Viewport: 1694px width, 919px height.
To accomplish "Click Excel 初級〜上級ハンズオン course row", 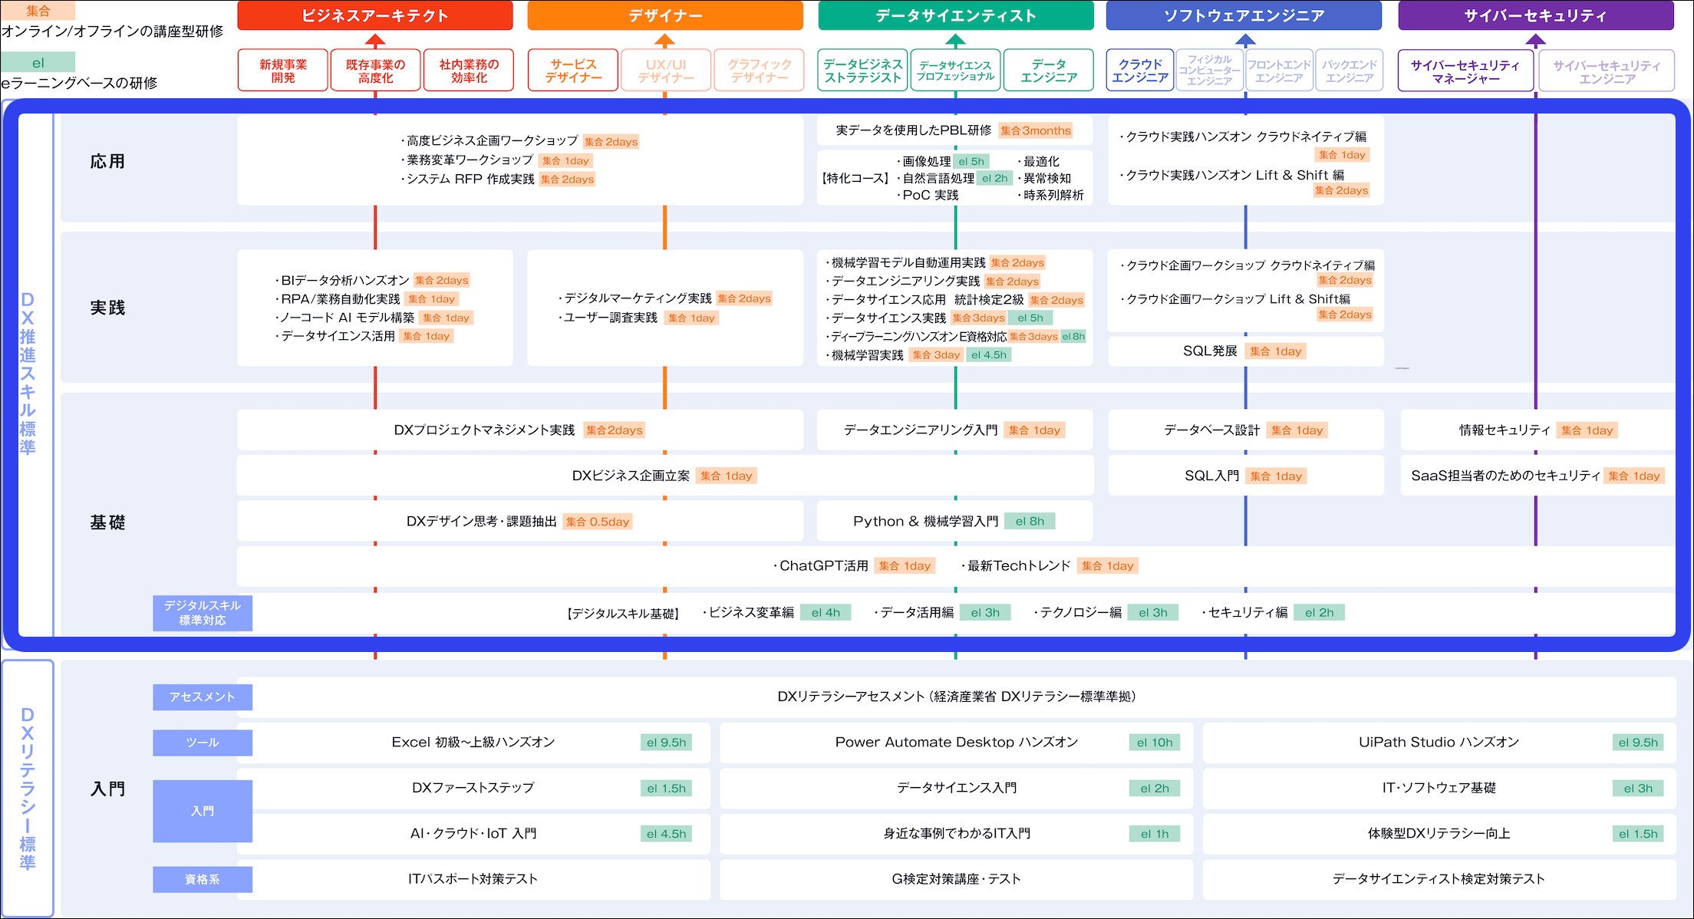I will click(473, 743).
